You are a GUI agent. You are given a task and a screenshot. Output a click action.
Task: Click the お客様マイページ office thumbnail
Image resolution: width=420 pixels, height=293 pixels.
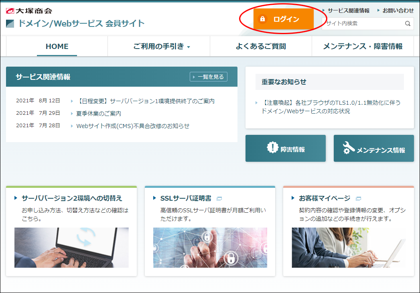coord(349,247)
